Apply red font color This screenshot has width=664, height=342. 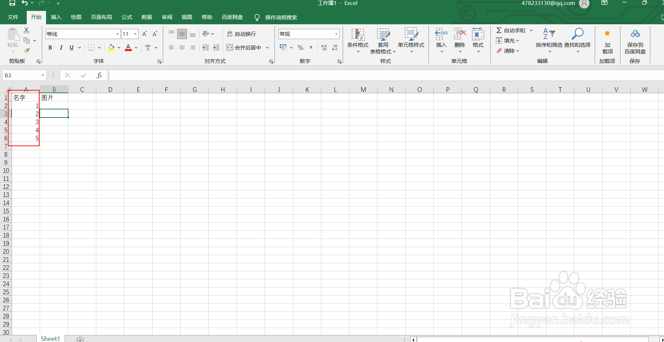point(128,47)
